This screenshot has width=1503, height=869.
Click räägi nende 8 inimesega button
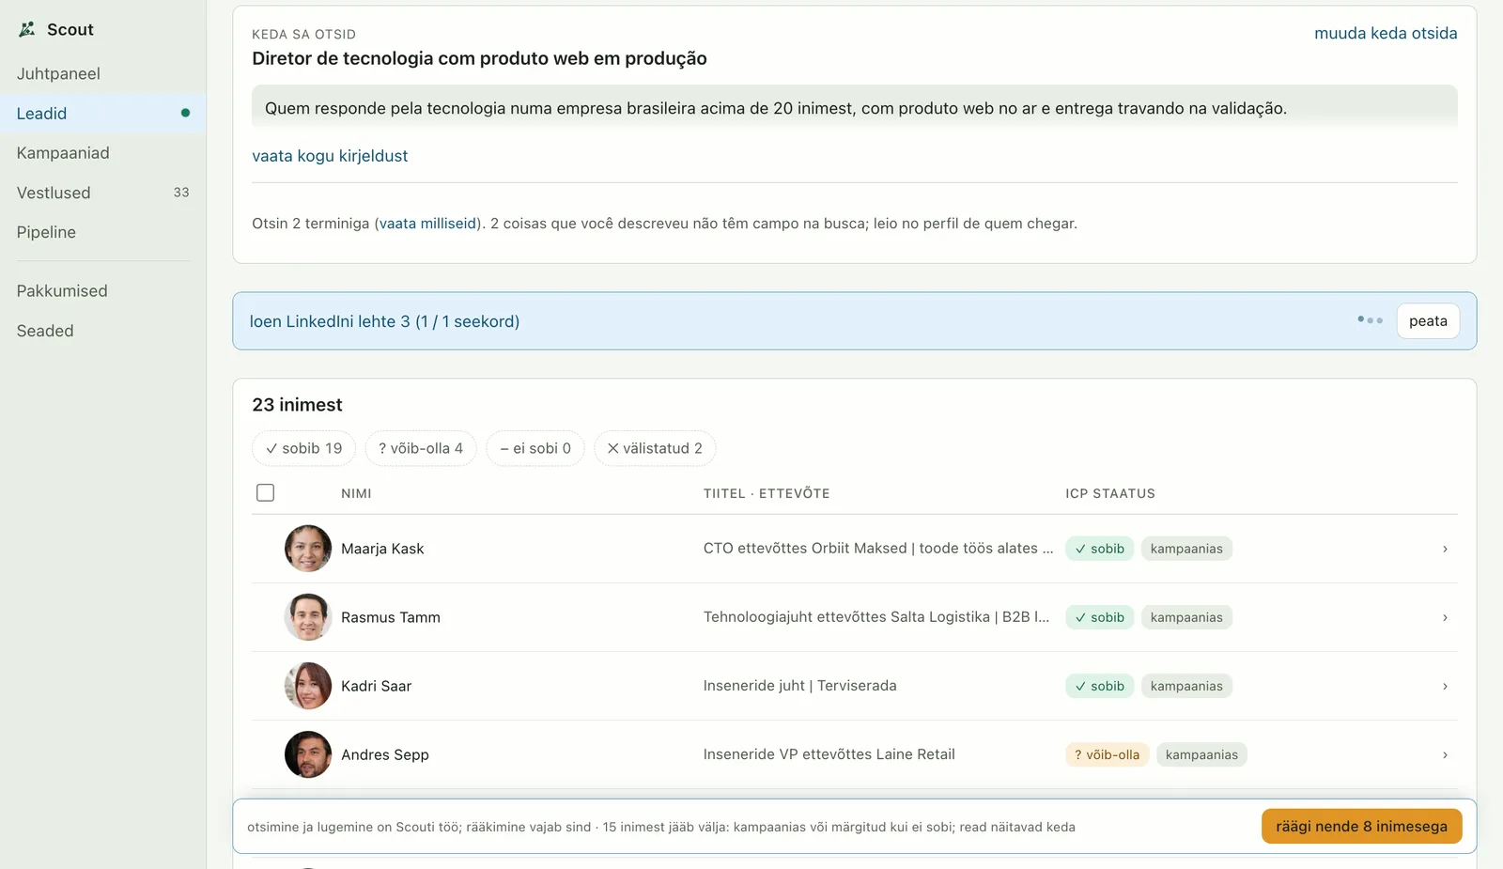pos(1361,827)
